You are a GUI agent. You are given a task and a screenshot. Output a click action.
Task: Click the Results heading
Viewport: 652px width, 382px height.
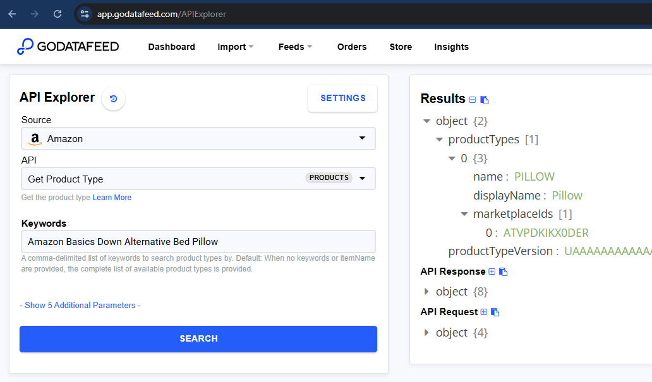point(443,98)
